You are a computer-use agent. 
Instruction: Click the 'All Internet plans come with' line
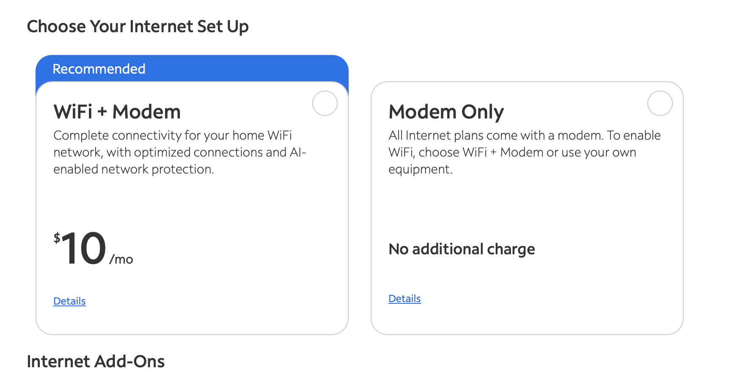pos(525,135)
